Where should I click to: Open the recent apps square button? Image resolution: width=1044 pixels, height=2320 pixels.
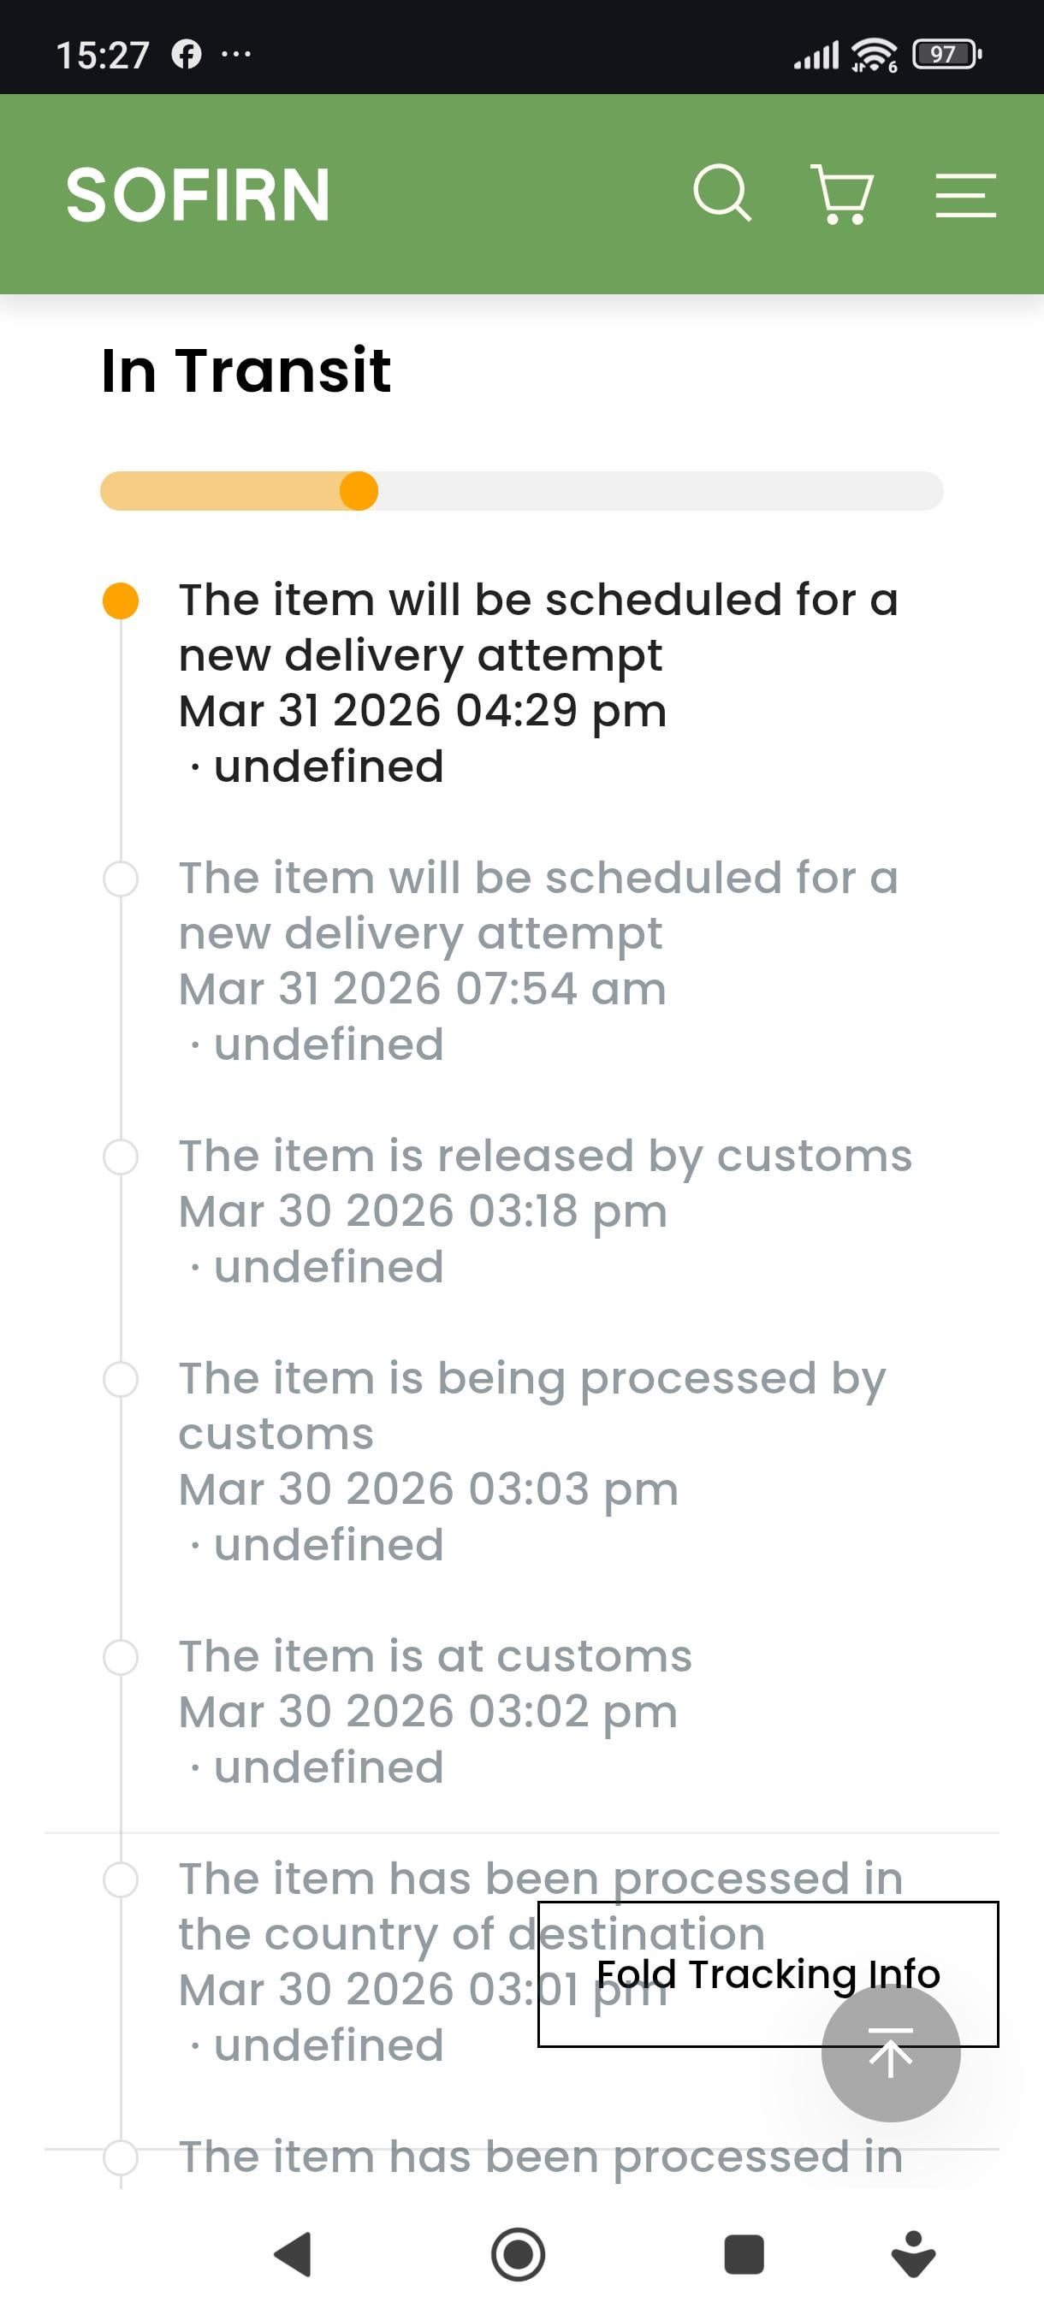[x=743, y=2254]
